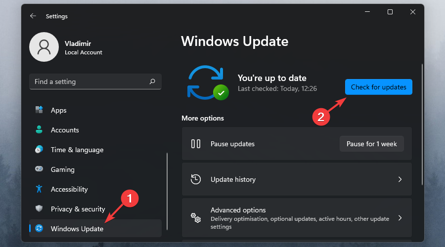
Task: Click the back arrow in Settings header
Action: pyautogui.click(x=33, y=16)
